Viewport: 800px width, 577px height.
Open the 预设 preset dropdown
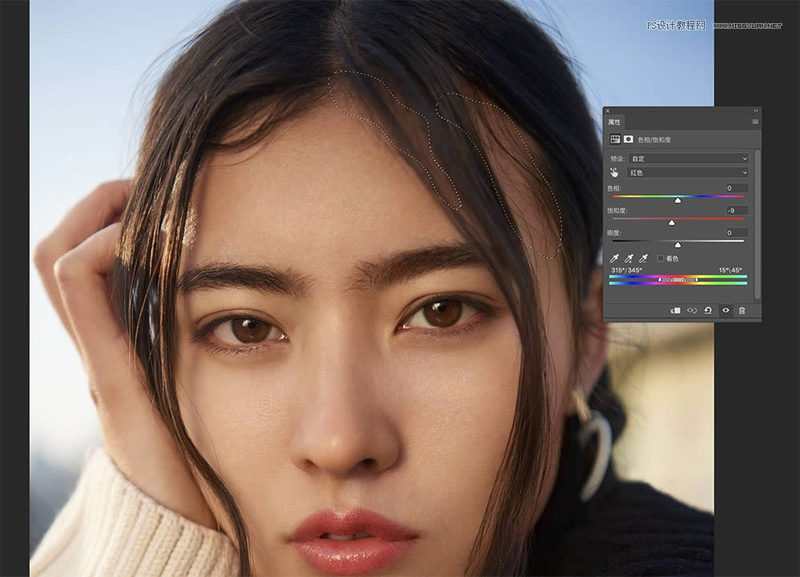(690, 159)
